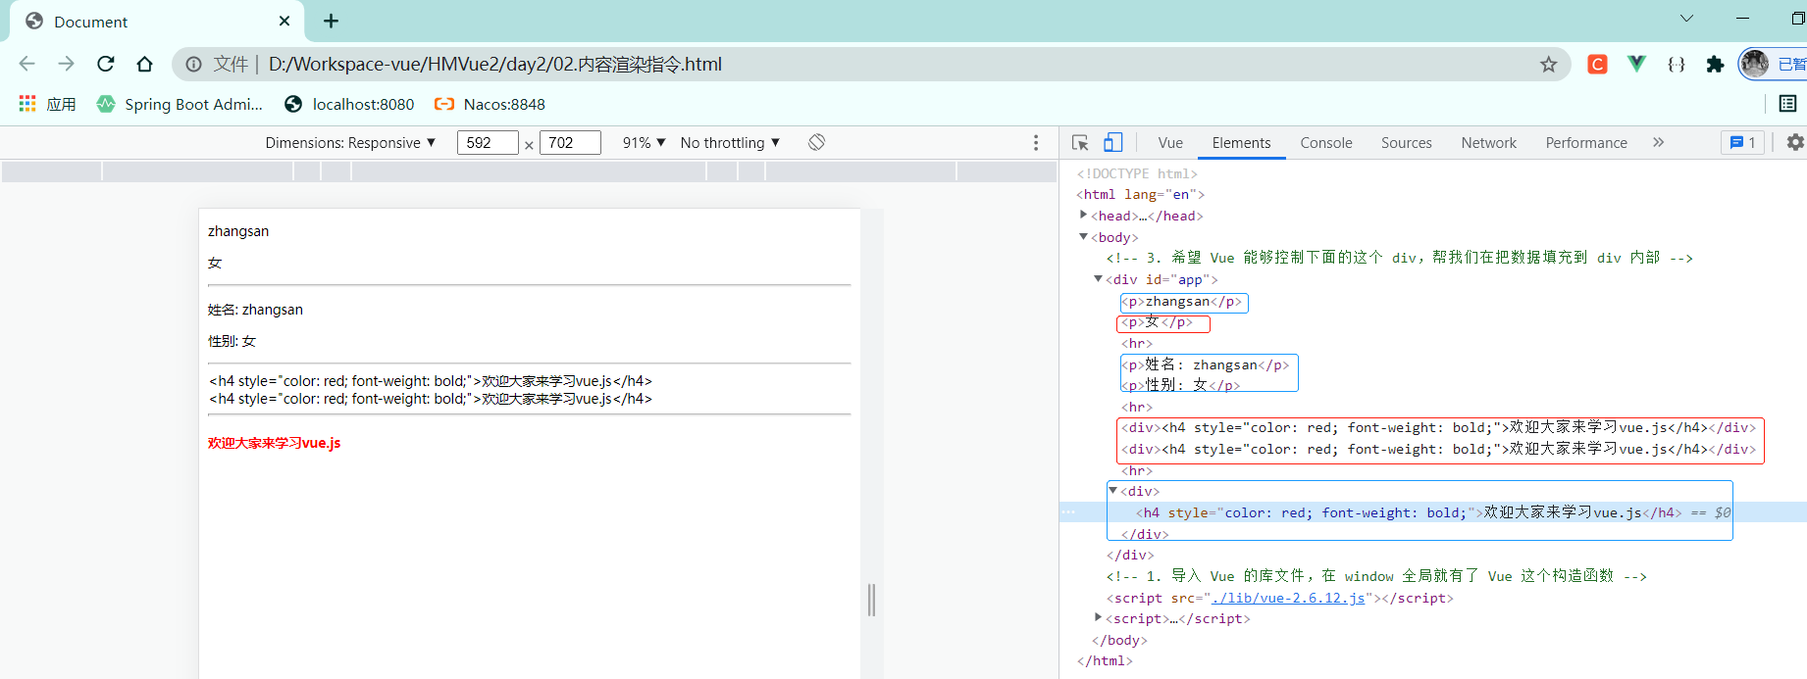1807x679 pixels.
Task: Switch to the Network tab
Action: [1488, 143]
